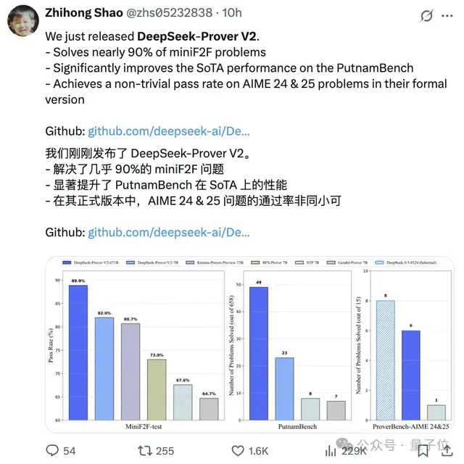Click the 49 bar in PutnamBench chart
The width and height of the screenshot is (464, 464).
(259, 353)
